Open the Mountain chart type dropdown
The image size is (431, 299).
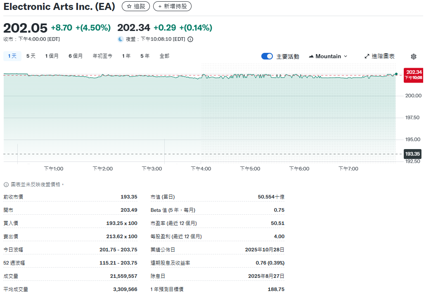tap(328, 57)
